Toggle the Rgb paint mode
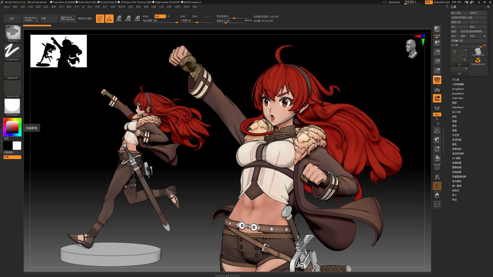 coord(160,16)
